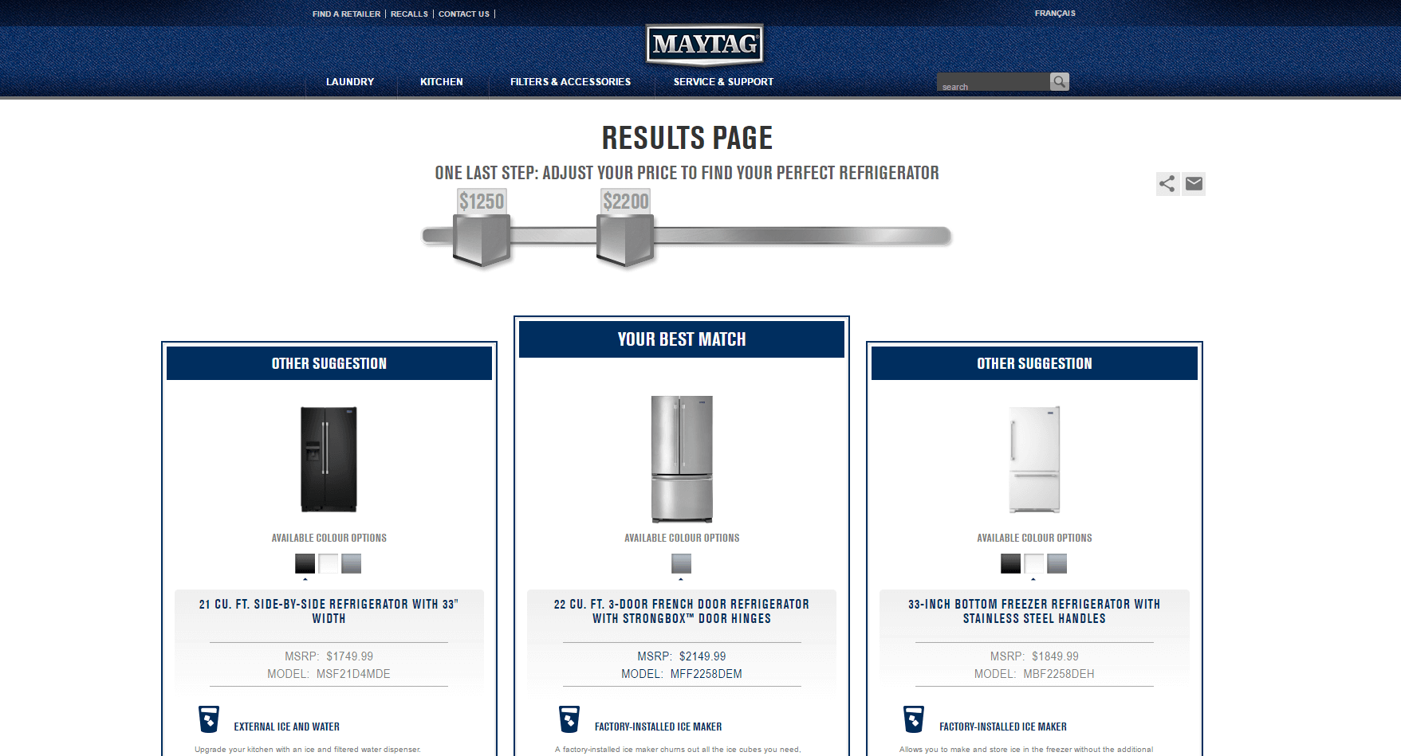The width and height of the screenshot is (1401, 756).
Task: Open the Contact Us link
Action: 464,14
